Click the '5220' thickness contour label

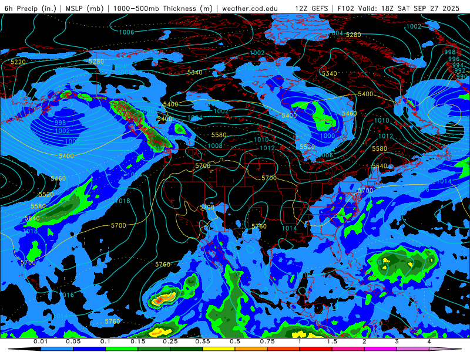[18, 62]
